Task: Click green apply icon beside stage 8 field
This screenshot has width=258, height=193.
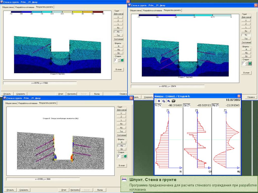Action: click(x=125, y=156)
